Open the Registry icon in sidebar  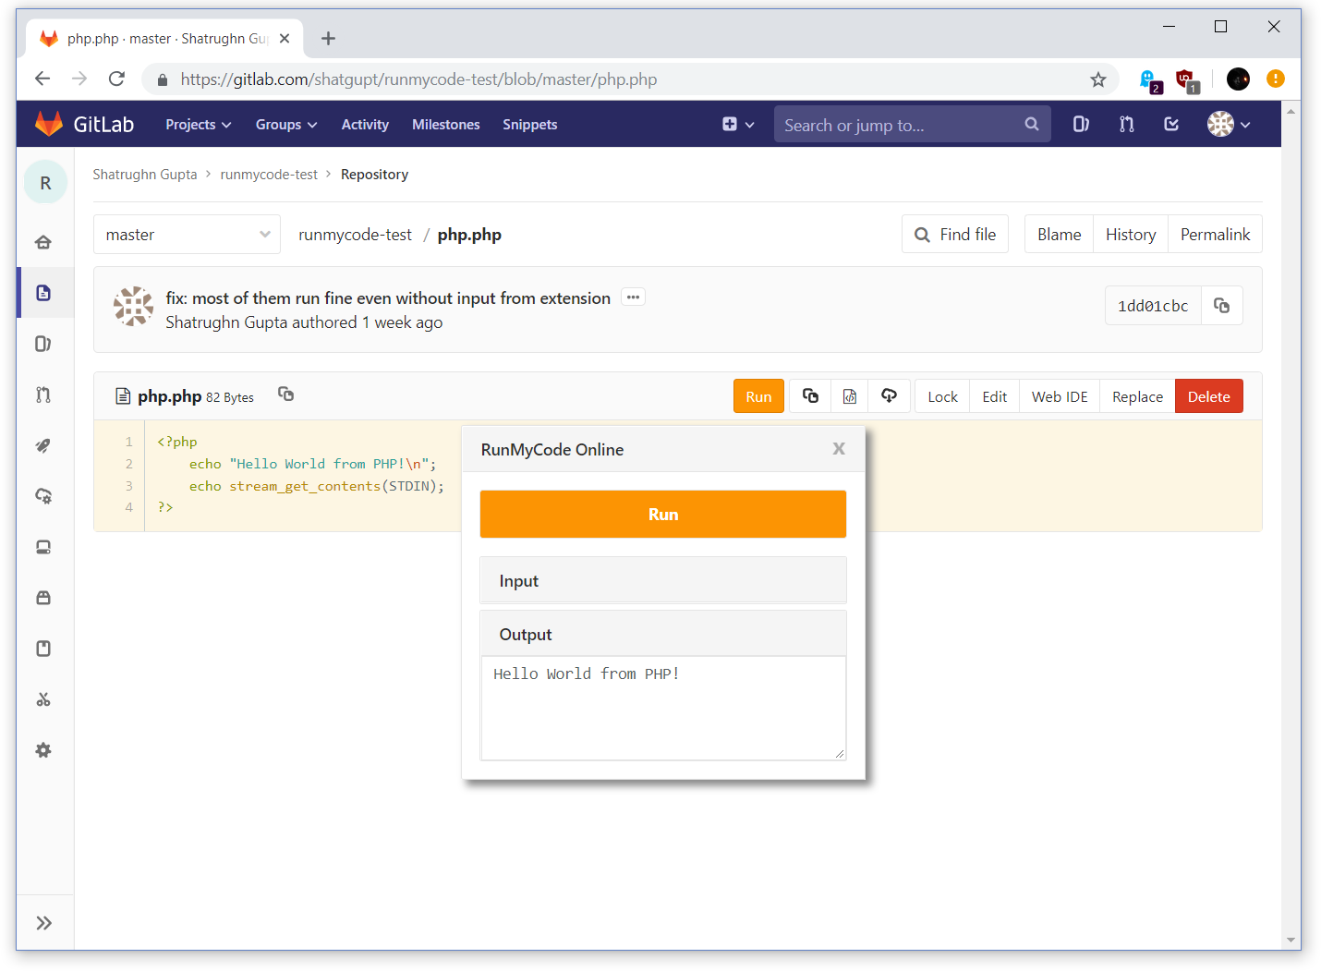click(x=43, y=547)
